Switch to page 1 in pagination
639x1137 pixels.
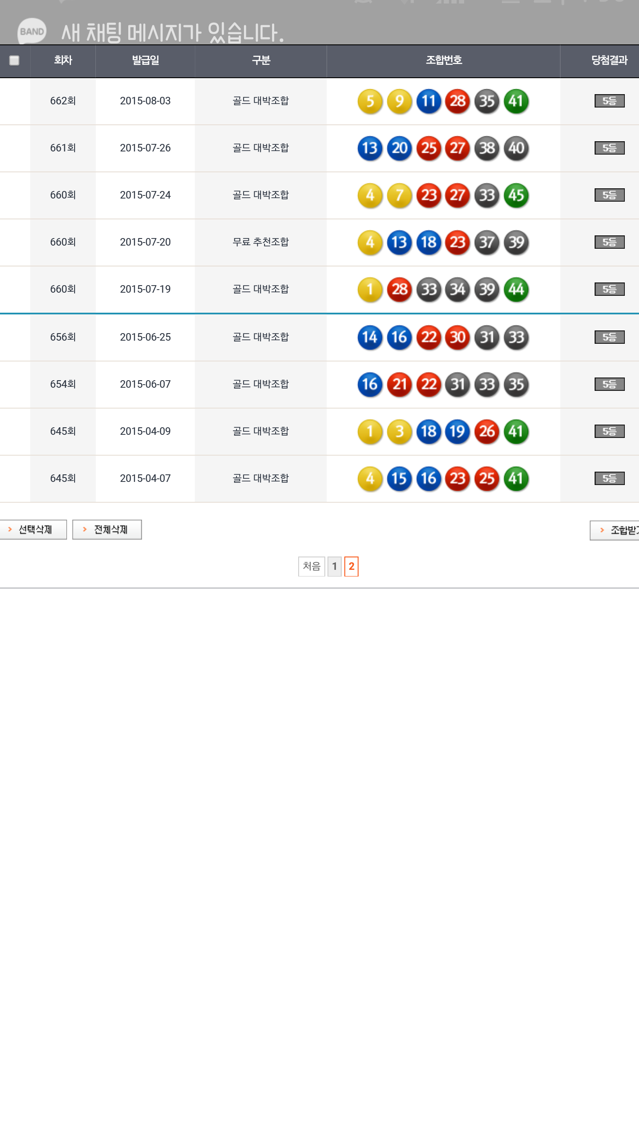click(335, 566)
